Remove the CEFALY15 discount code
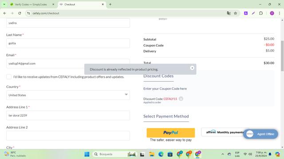Screen dimensions: 284x159 pos(181,98)
